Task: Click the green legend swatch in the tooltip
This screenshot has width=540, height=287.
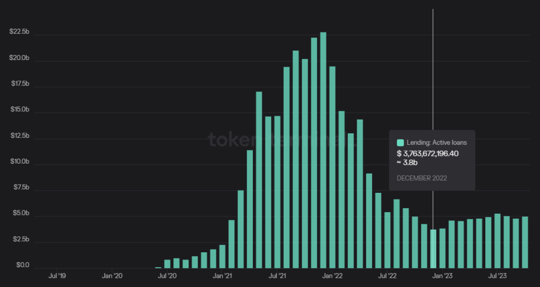Action: coord(400,143)
